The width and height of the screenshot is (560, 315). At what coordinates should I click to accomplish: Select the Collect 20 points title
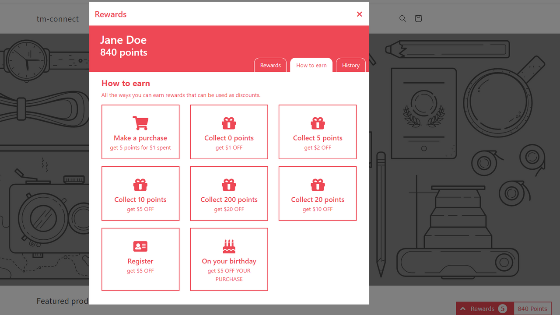pyautogui.click(x=318, y=199)
